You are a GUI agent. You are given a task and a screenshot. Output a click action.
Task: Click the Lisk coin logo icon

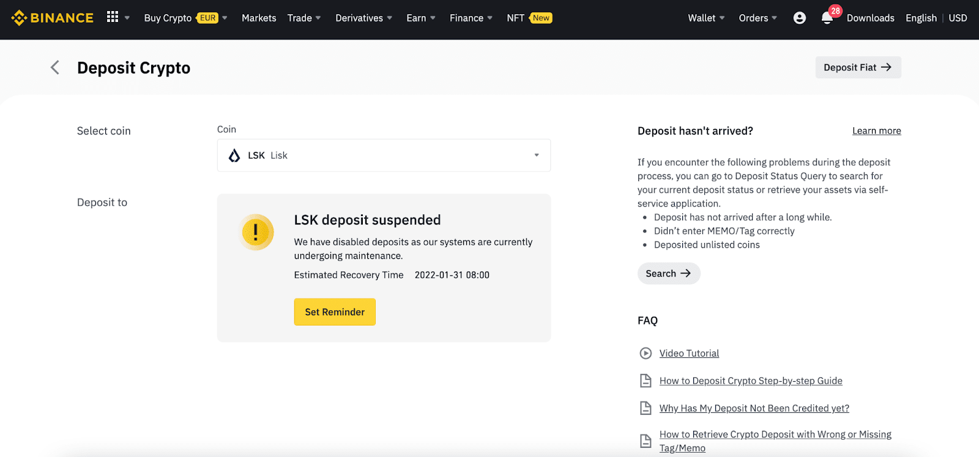[234, 155]
